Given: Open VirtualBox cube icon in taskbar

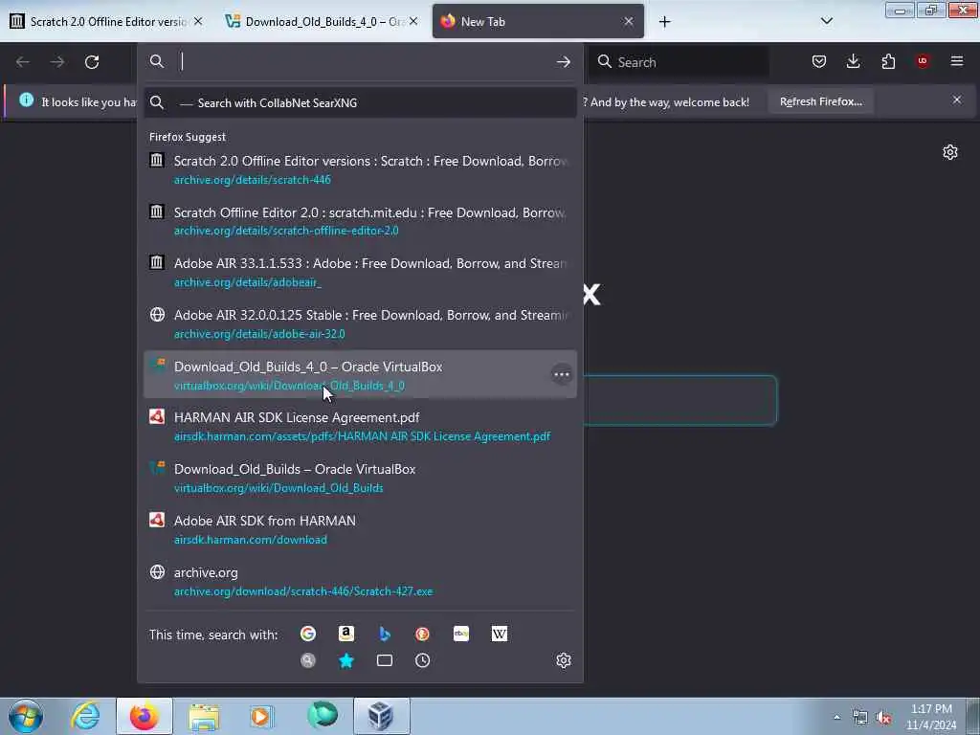Looking at the screenshot, I should 381,716.
